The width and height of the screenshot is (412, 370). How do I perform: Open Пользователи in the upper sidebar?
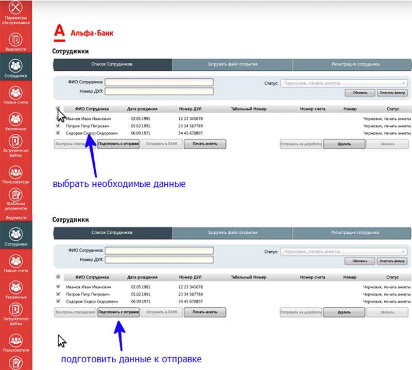(15, 174)
